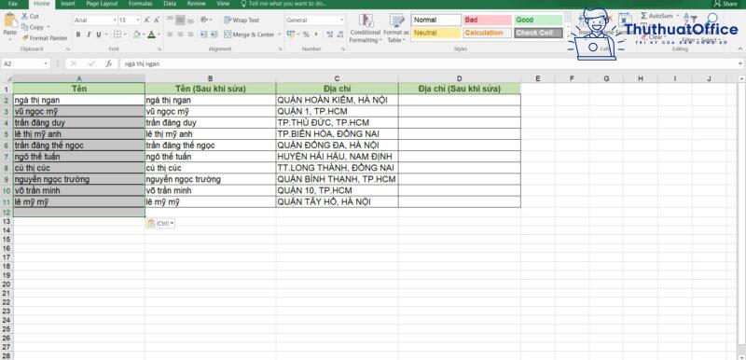Screen dimensions: 746x360
Task: Click Increase Indent icon
Action: pos(214,35)
